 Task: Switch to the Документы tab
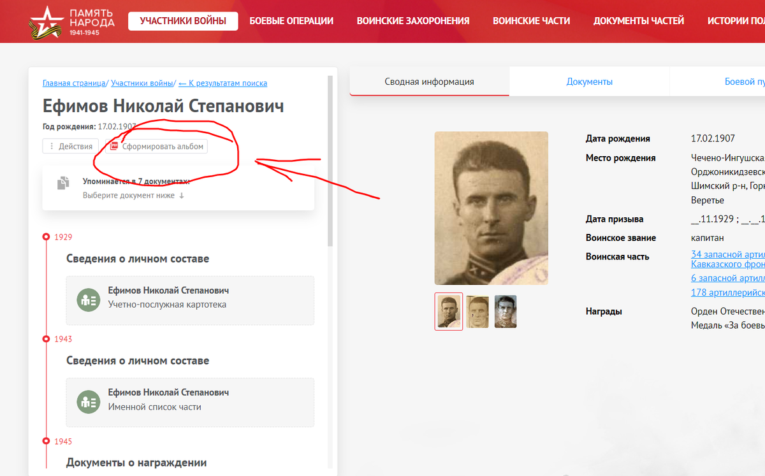click(x=589, y=82)
